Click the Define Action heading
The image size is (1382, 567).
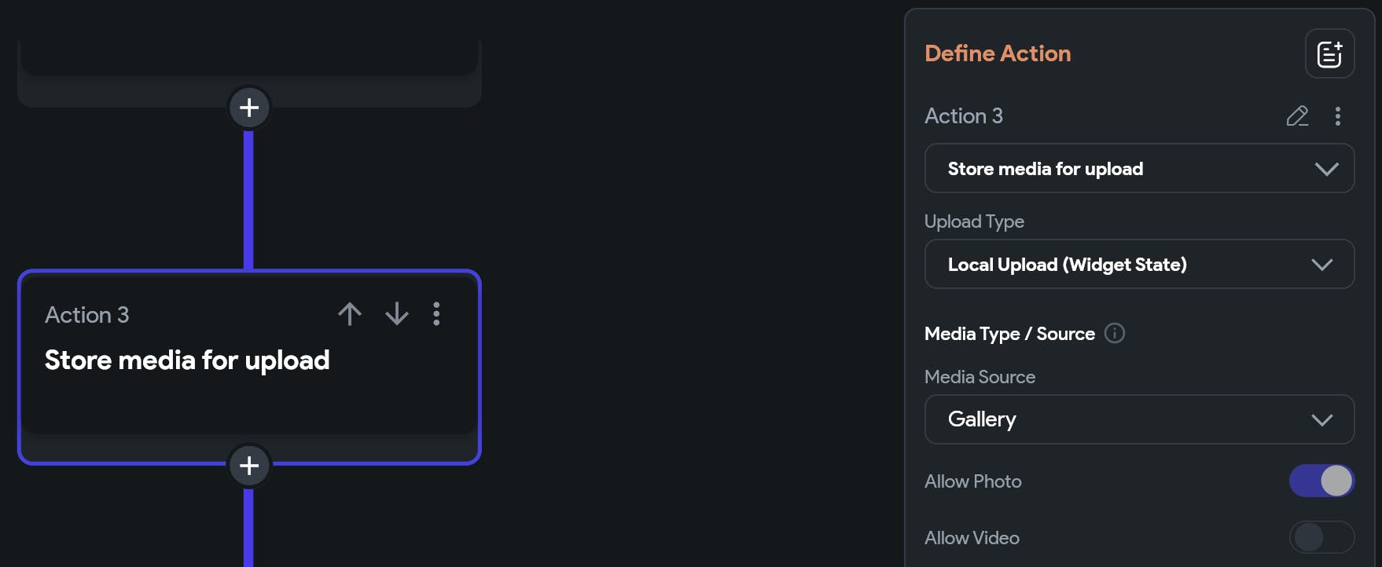pyautogui.click(x=998, y=53)
